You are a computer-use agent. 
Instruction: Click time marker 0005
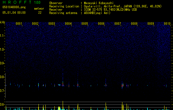tap(85, 24)
